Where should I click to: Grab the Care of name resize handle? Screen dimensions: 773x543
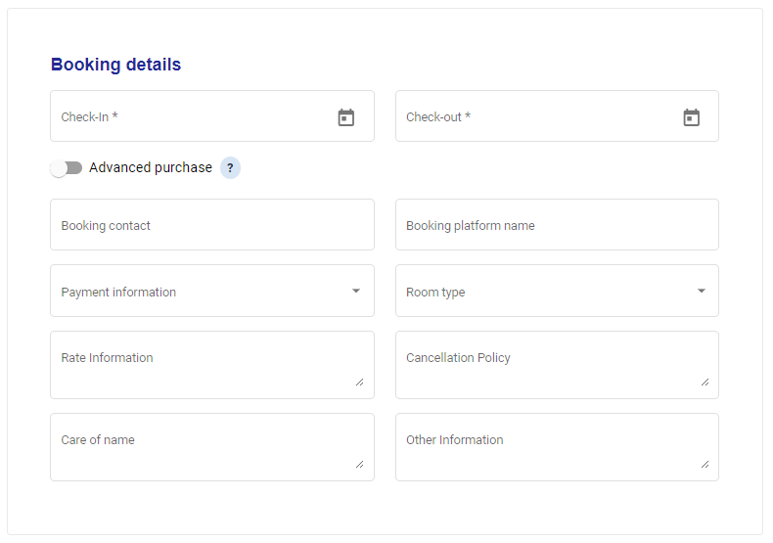coord(360,464)
